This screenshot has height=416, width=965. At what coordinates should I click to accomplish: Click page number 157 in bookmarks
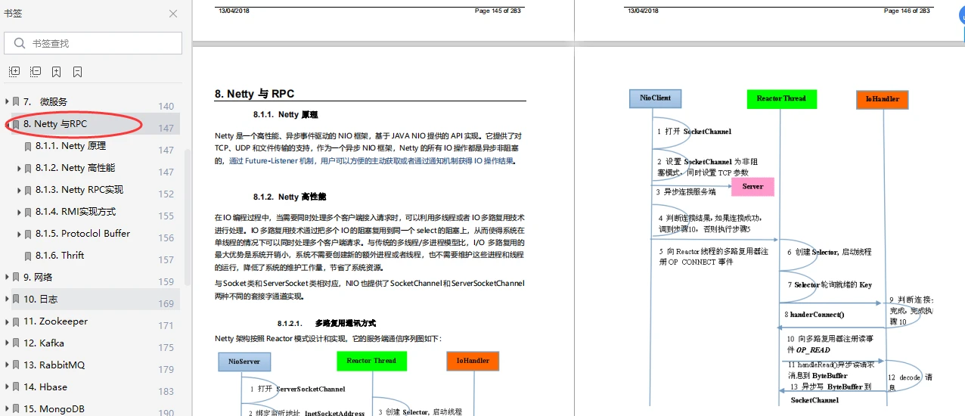pos(166,260)
